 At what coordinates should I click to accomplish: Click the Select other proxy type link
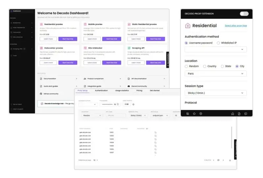[x=236, y=26]
